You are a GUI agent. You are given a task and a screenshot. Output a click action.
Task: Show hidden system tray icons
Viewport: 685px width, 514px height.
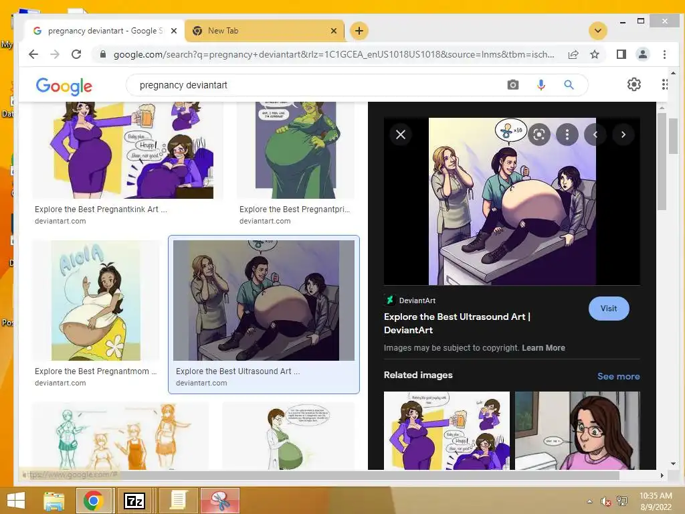tap(590, 501)
